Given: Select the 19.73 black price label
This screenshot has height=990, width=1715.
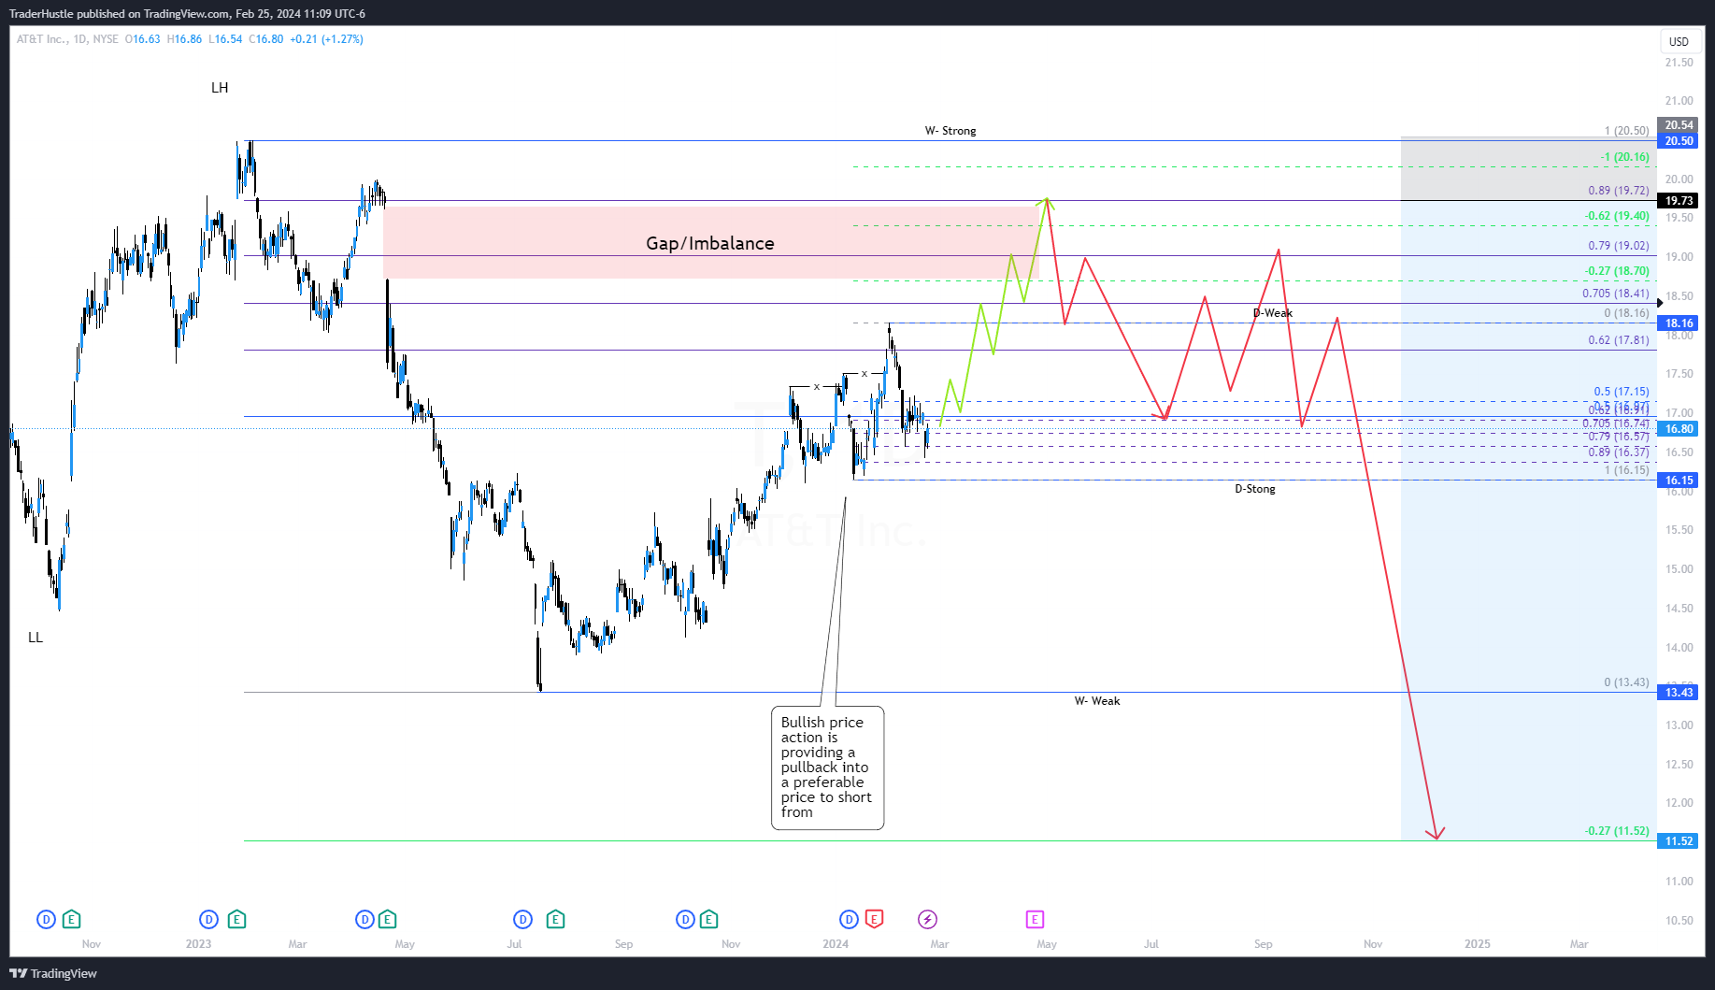Looking at the screenshot, I should click(x=1679, y=201).
